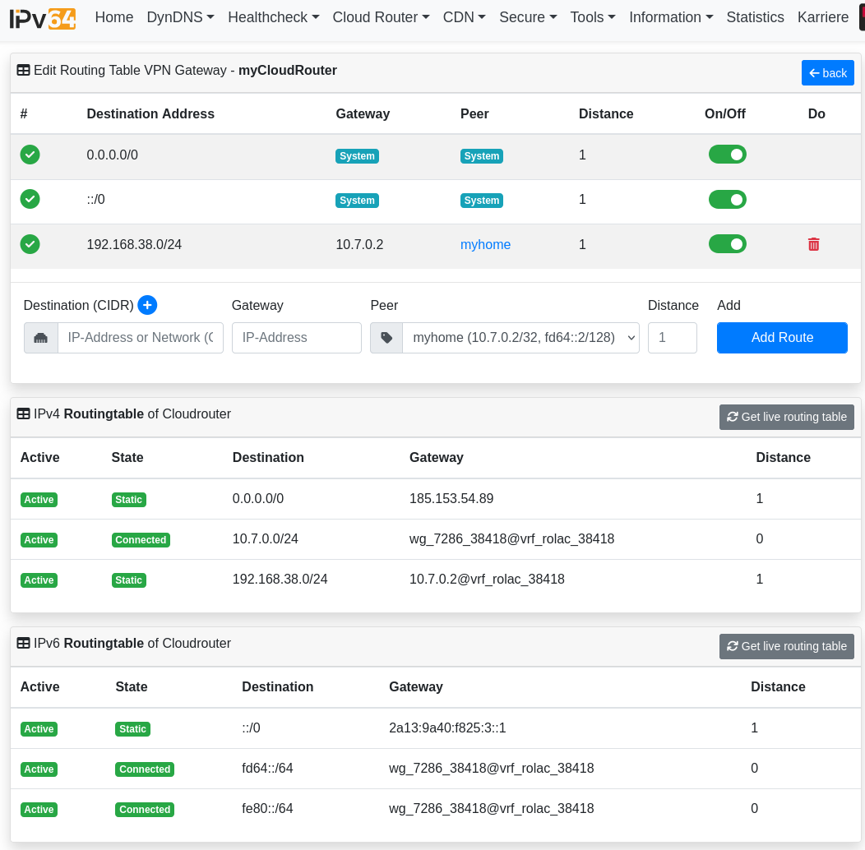Click the IPv64 logo

pyautogui.click(x=43, y=18)
